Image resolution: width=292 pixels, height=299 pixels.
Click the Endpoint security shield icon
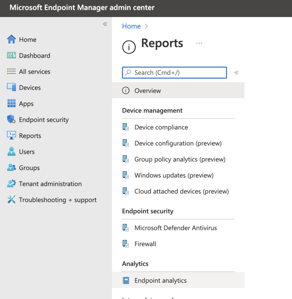coord(11,119)
